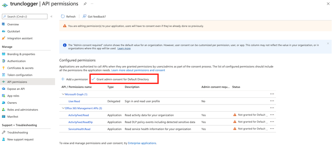Click 'Not granted for Default' status of ActivityFeed.ReadDlp
The height and width of the screenshot is (153, 333).
(252, 122)
